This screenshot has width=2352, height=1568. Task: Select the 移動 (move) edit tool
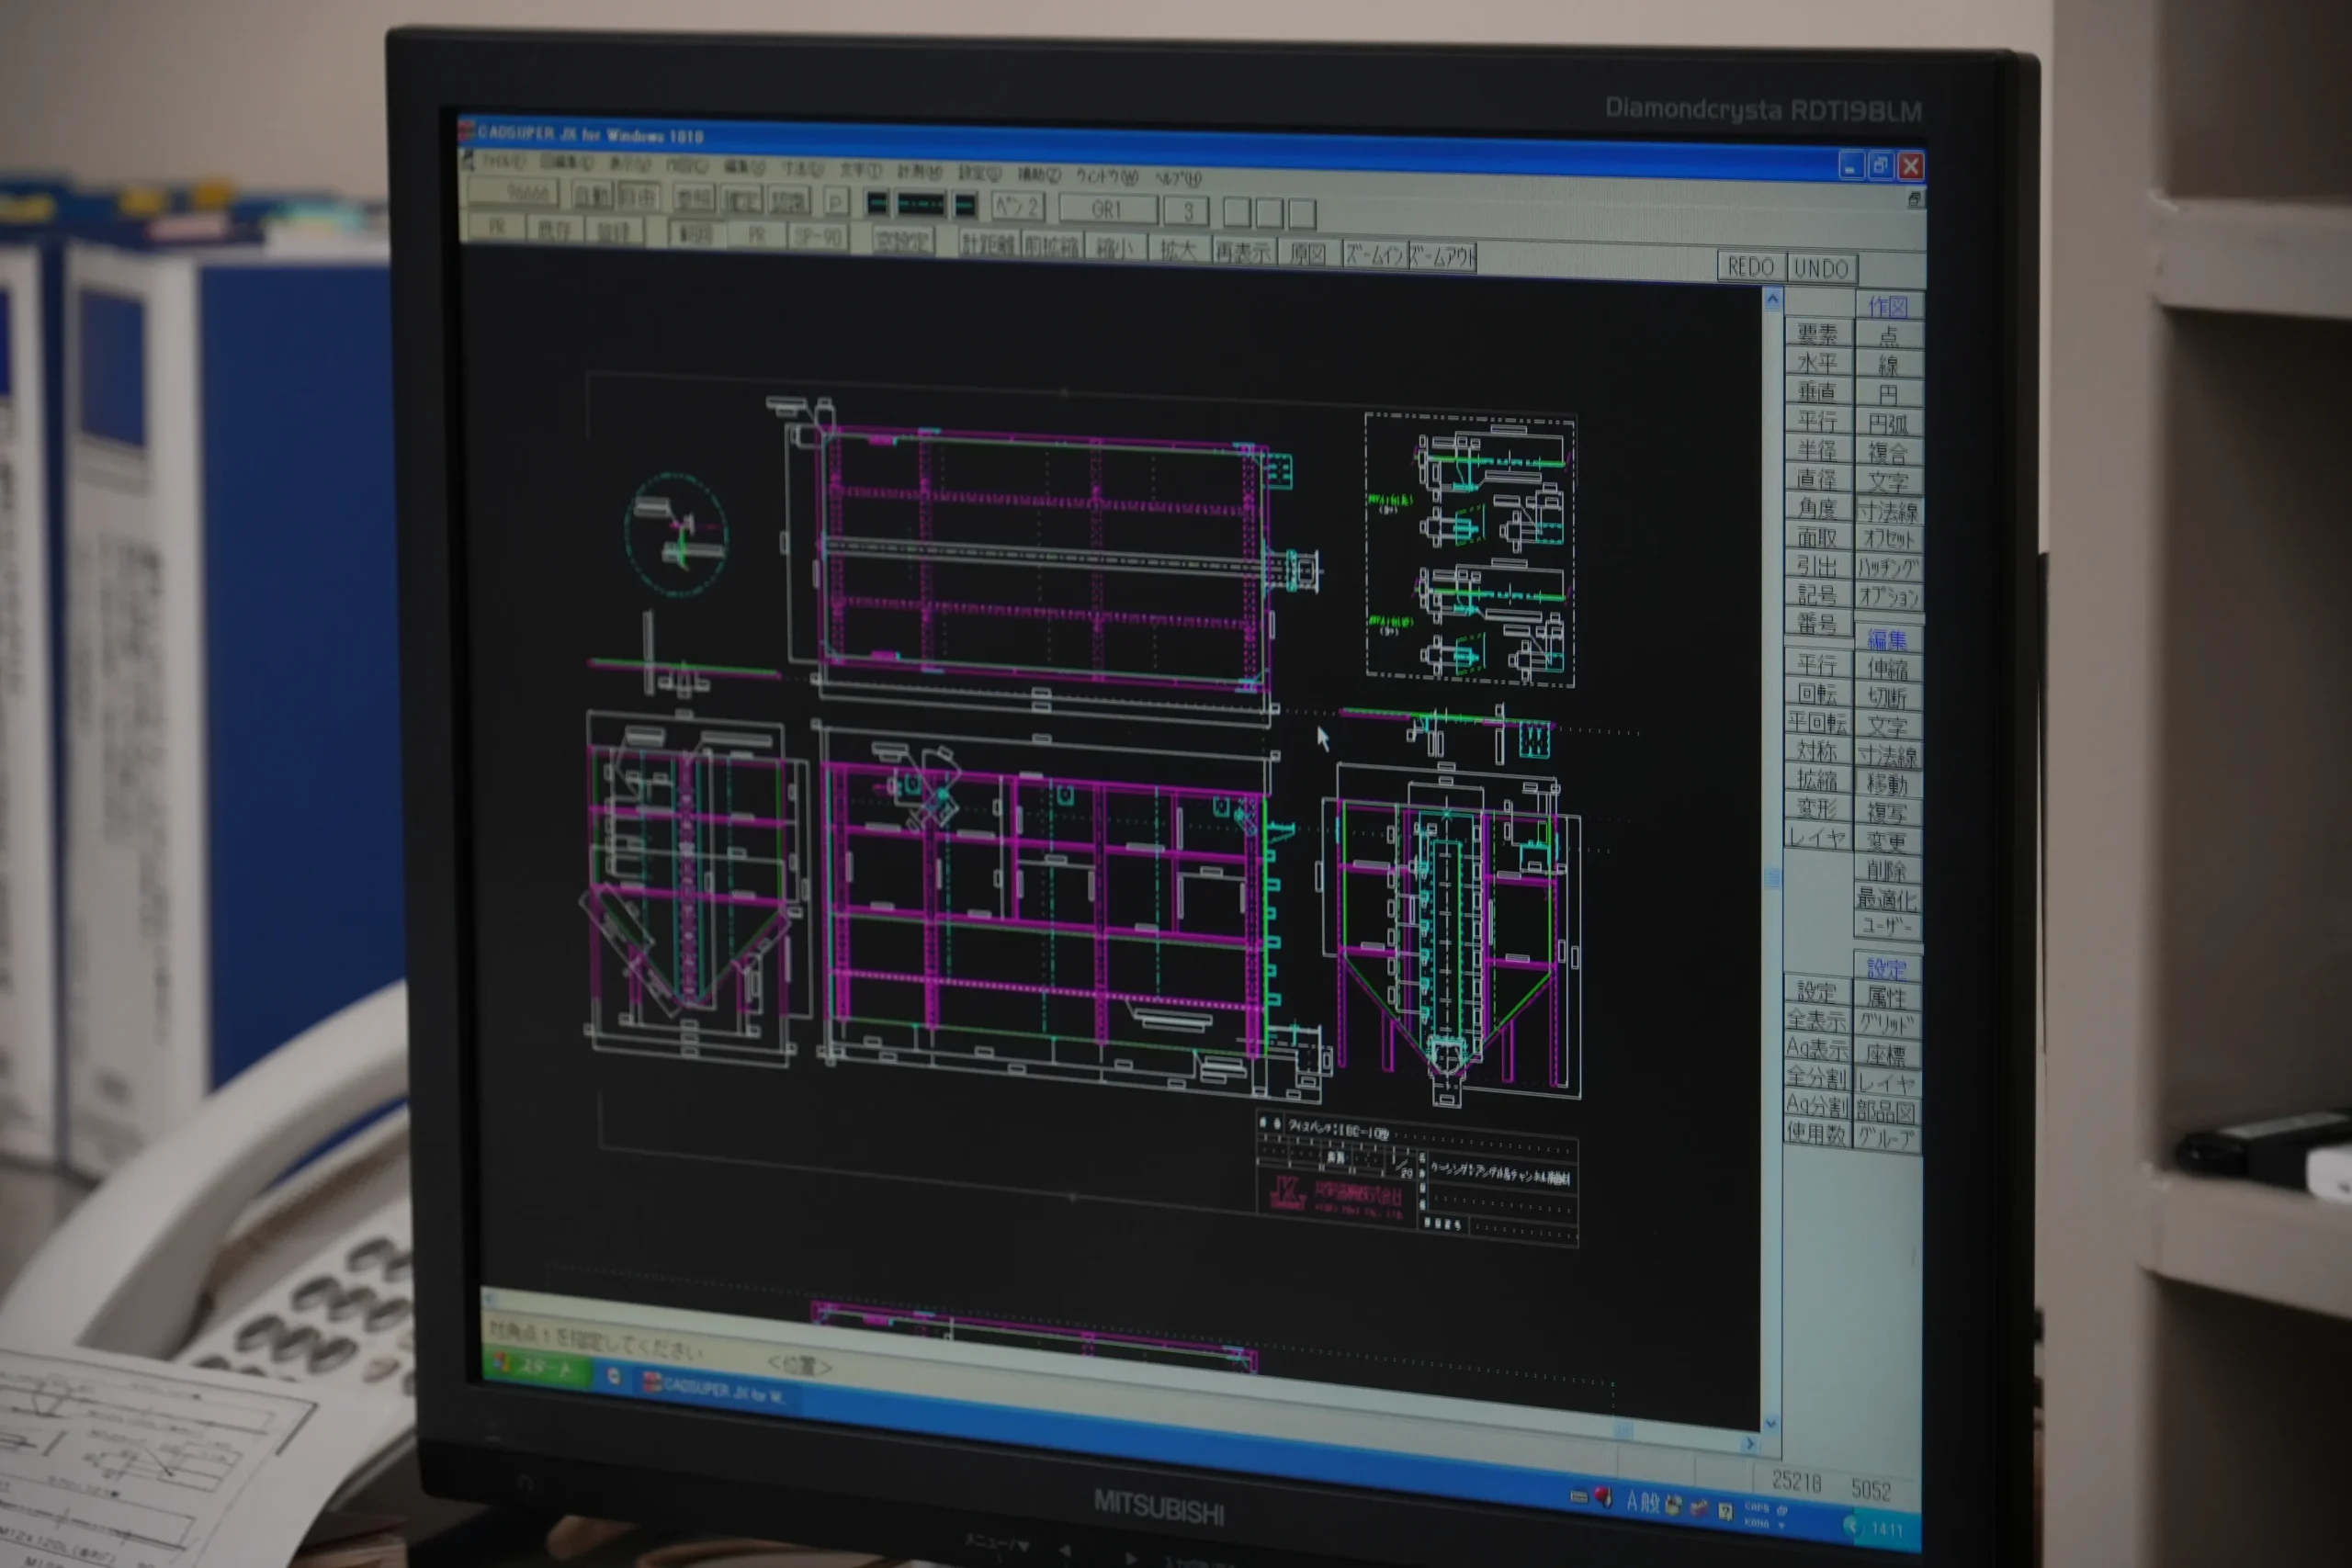(x=1888, y=784)
